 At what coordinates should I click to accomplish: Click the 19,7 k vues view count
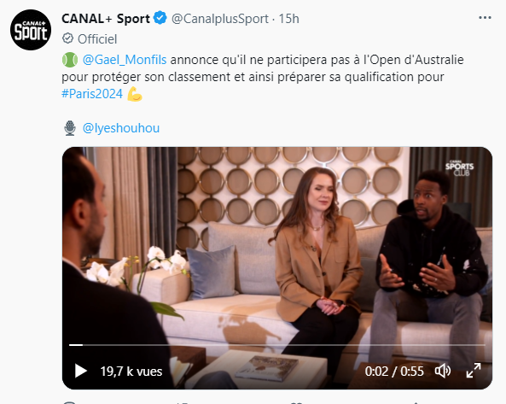tap(131, 372)
